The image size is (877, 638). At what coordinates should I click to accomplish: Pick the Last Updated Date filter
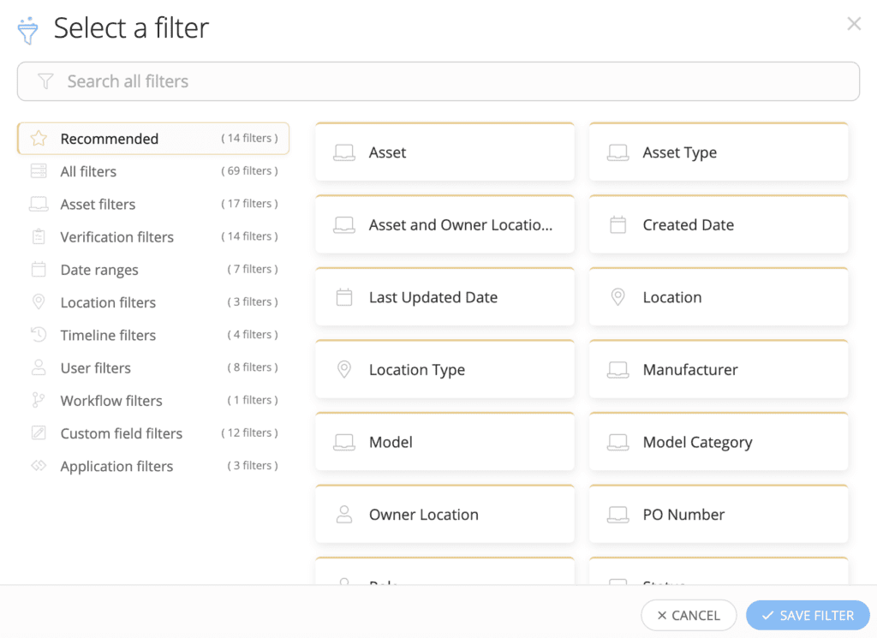click(444, 296)
